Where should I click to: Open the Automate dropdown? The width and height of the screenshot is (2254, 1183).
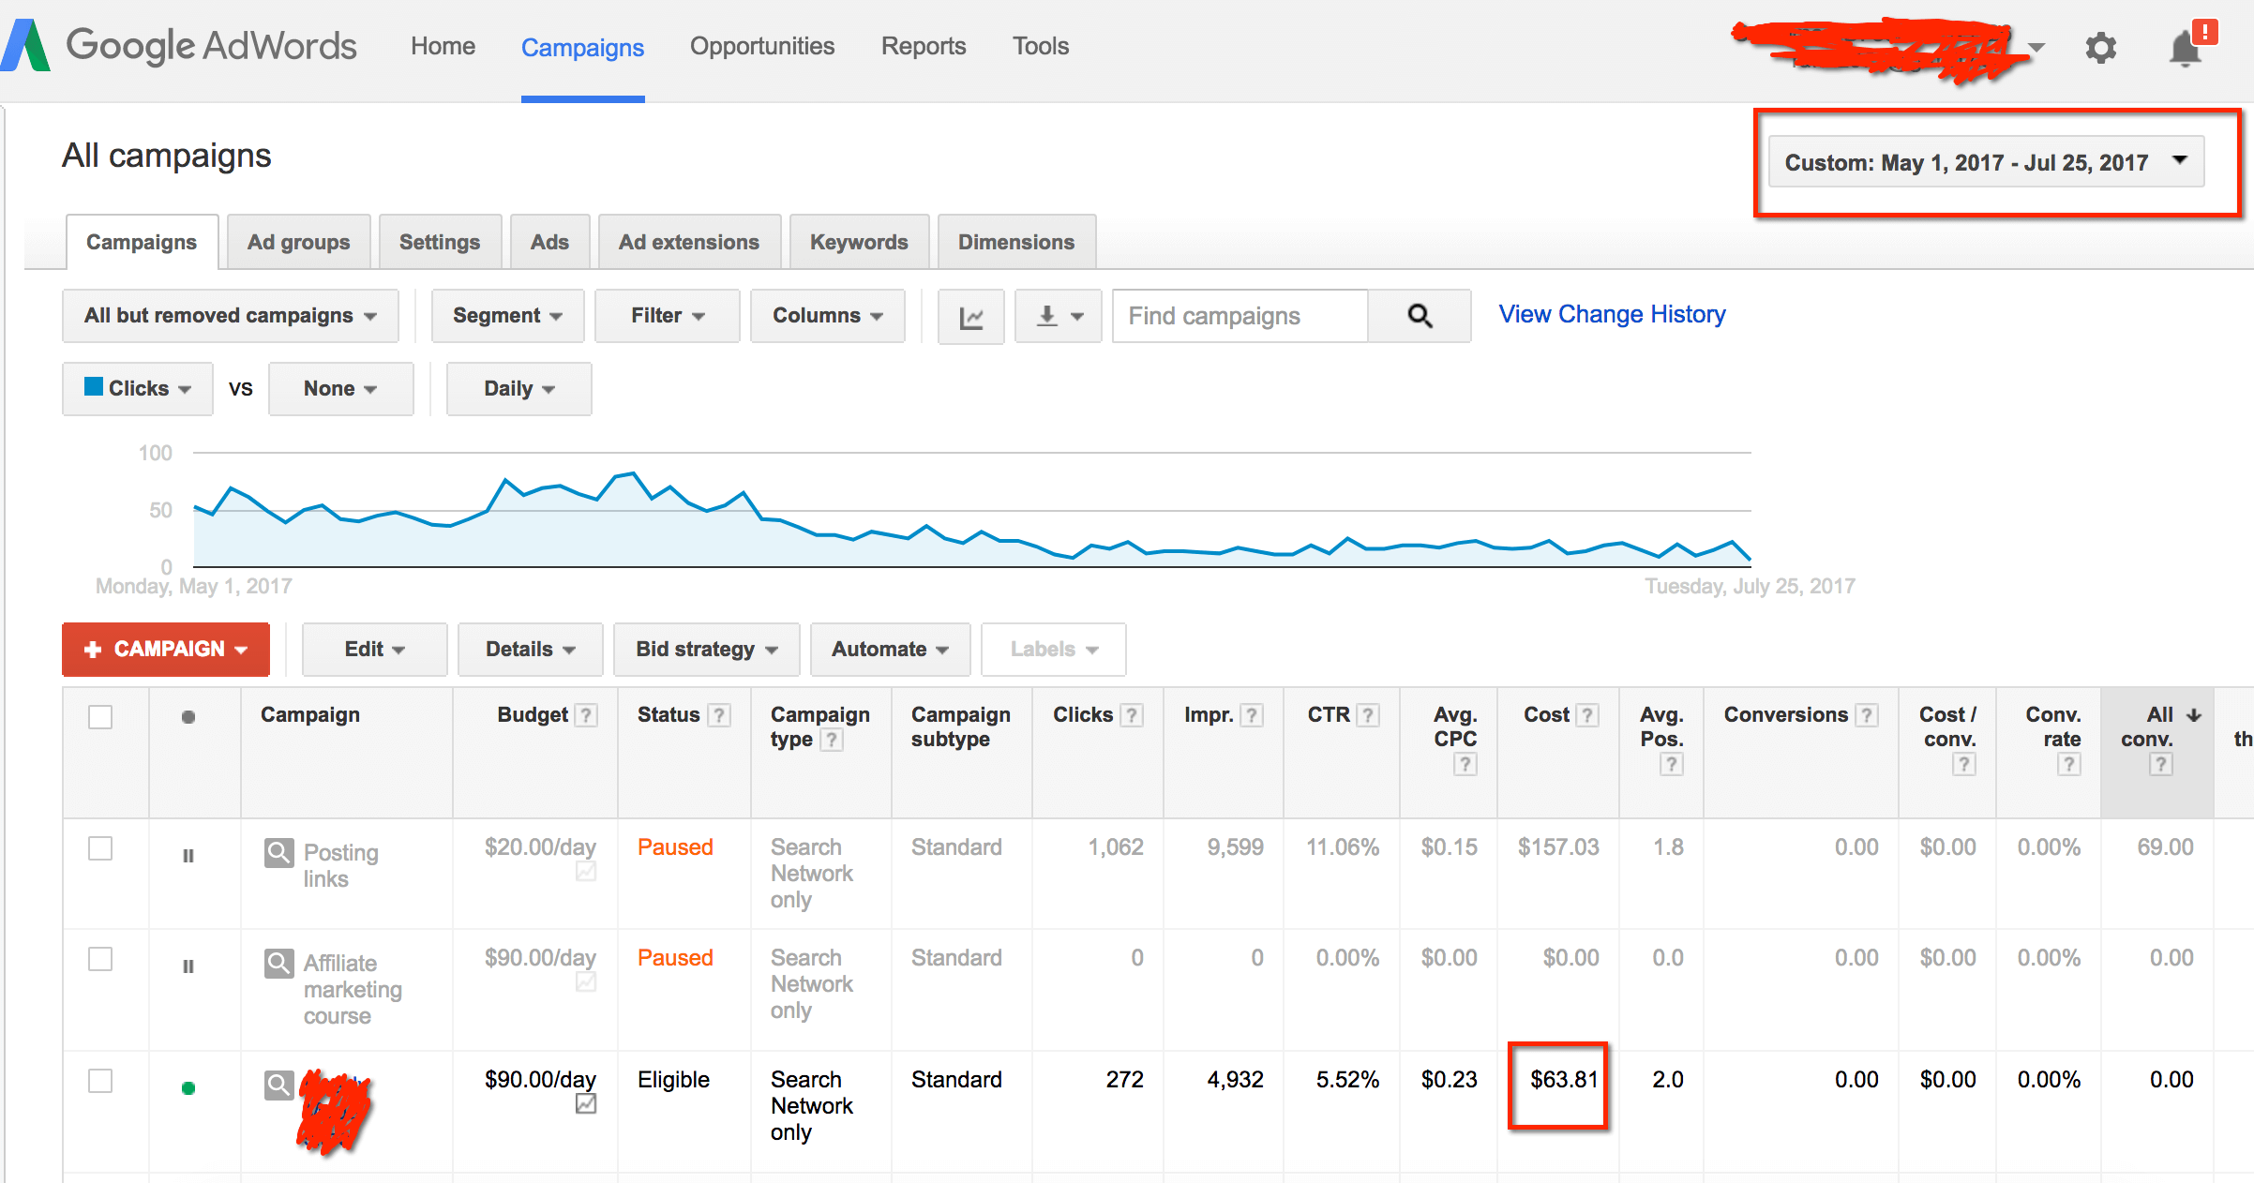(x=890, y=650)
